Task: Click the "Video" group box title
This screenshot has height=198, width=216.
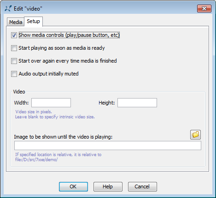Action: click(19, 92)
